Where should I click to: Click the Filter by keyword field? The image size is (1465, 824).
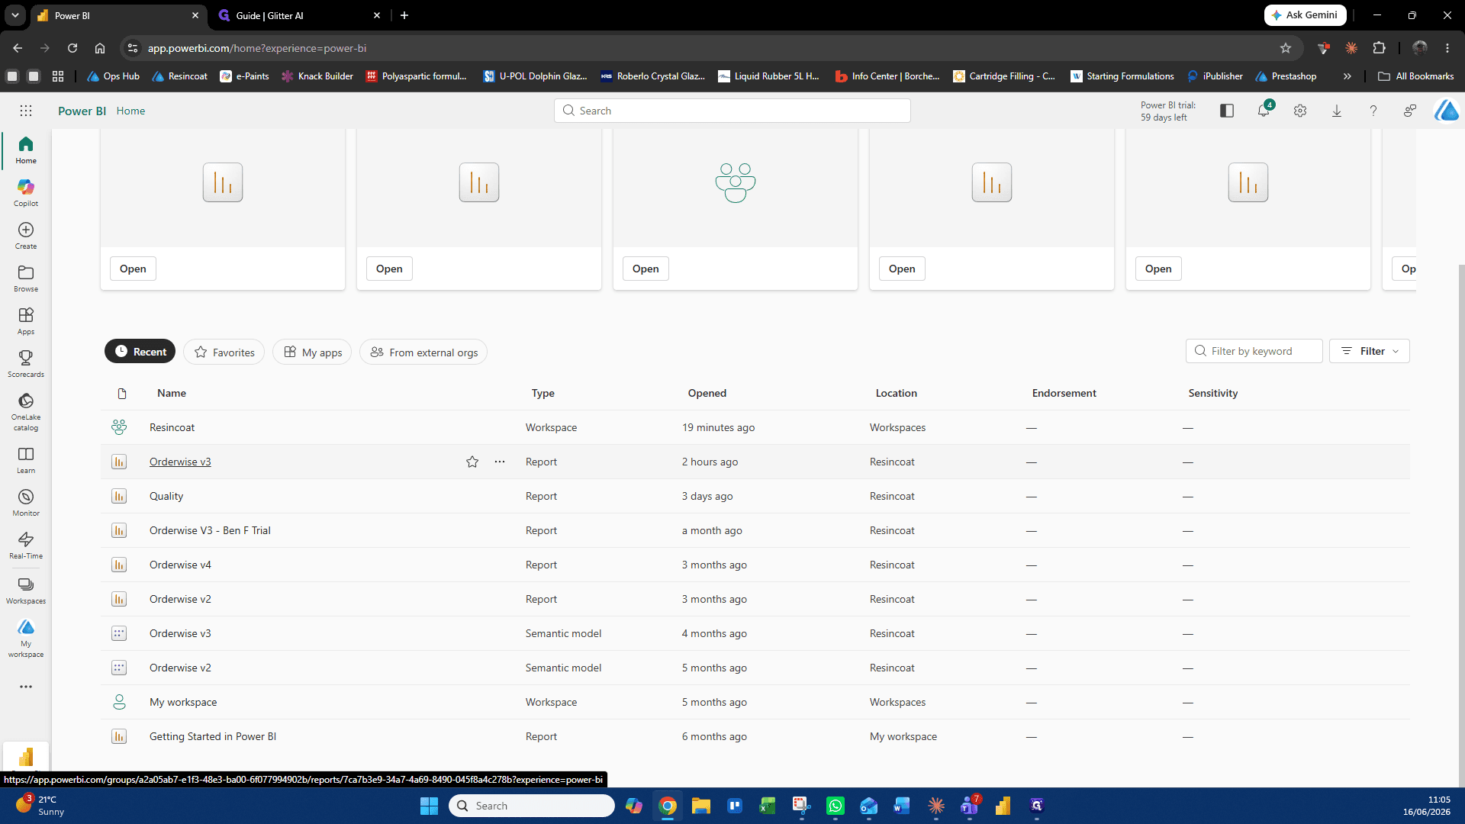point(1254,351)
